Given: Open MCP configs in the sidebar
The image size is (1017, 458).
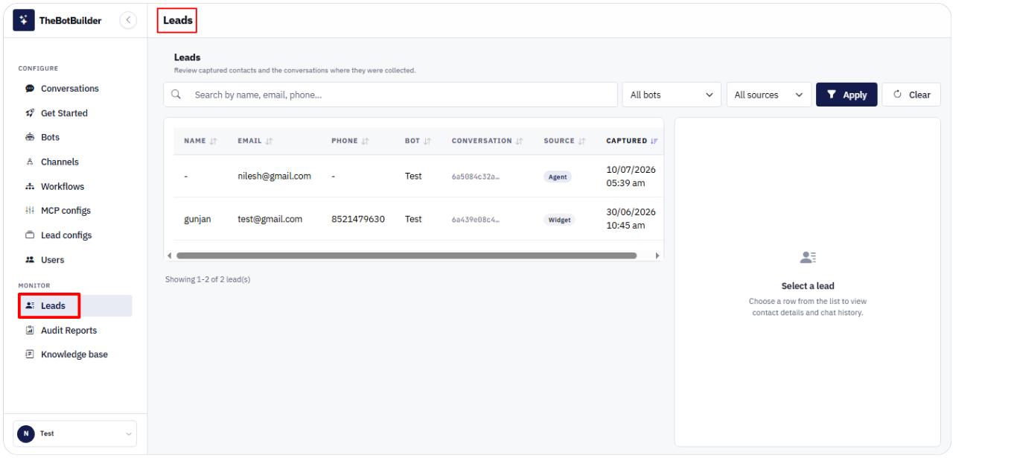Looking at the screenshot, I should [66, 211].
